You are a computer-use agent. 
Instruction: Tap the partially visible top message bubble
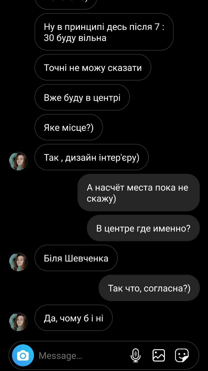(66, 4)
